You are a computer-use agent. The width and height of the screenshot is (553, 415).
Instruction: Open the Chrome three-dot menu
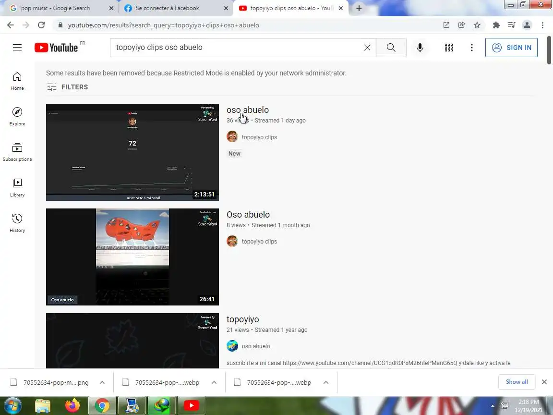pos(542,25)
